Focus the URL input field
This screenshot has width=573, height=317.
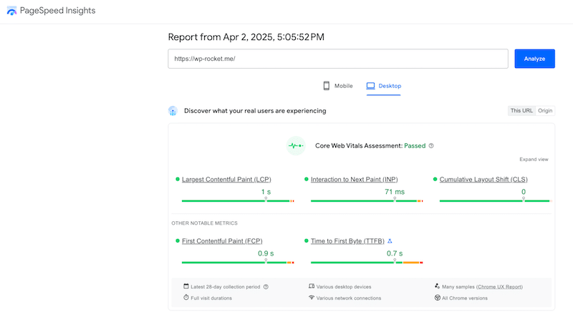click(x=338, y=59)
